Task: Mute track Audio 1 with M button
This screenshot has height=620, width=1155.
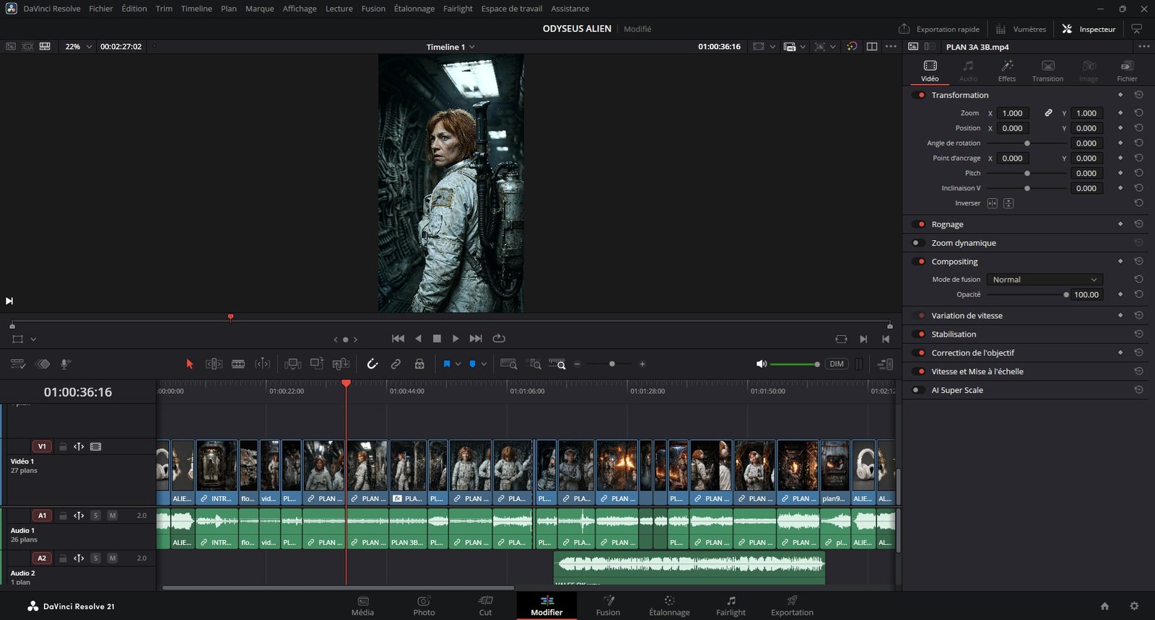Action: [113, 515]
